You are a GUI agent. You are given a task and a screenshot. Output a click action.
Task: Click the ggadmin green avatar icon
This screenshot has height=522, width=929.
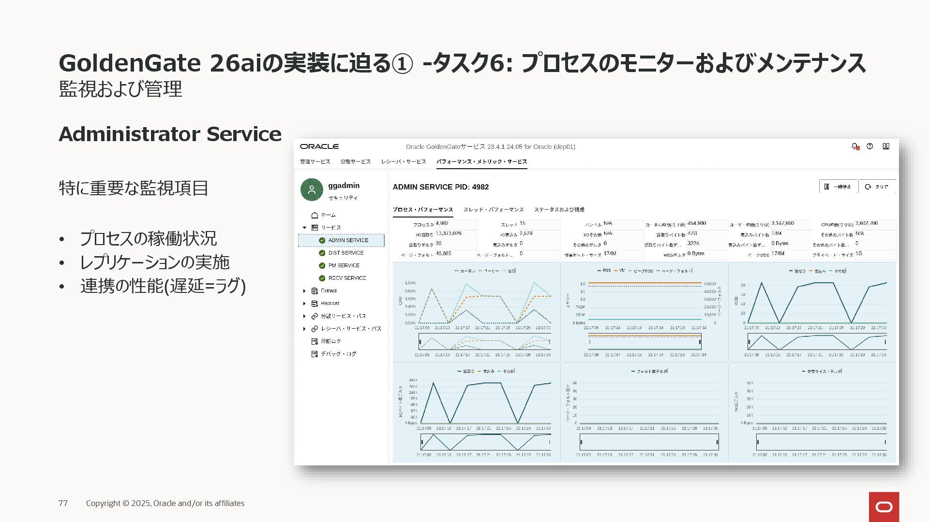tap(312, 189)
